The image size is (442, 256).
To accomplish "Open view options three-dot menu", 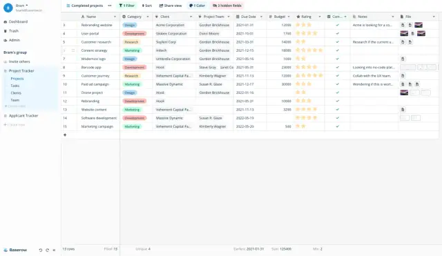I will click(x=110, y=6).
